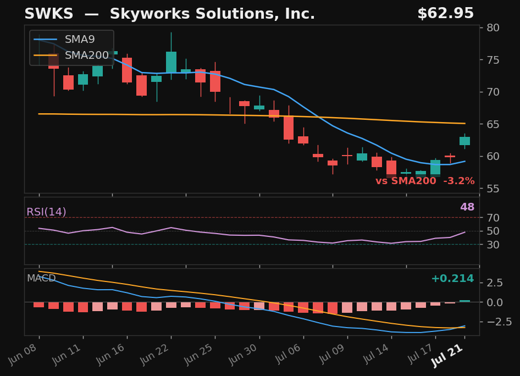Click the MACD value +0.214
Image resolution: width=520 pixels, height=376 pixels.
coord(452,279)
